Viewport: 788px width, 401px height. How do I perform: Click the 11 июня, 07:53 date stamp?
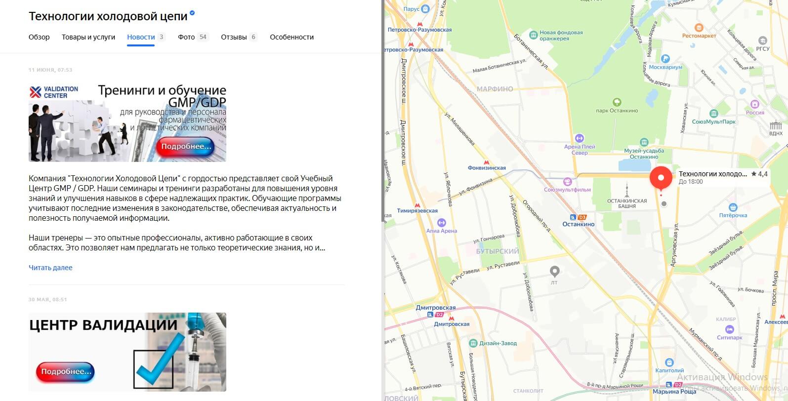coord(50,70)
